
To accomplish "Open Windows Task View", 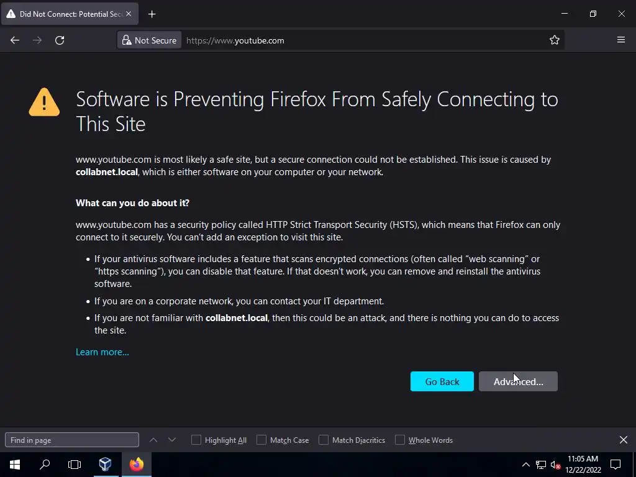I will click(x=75, y=465).
